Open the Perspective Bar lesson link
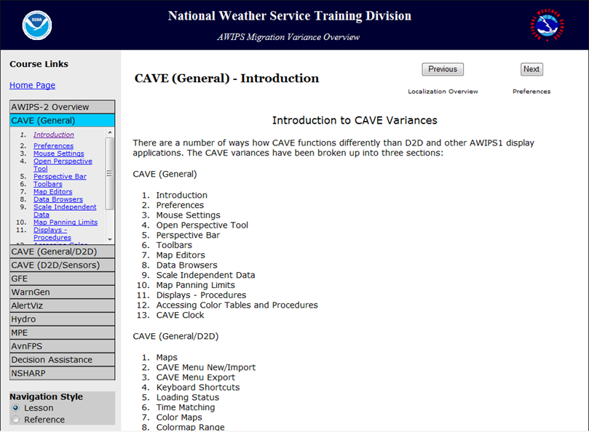 point(60,177)
